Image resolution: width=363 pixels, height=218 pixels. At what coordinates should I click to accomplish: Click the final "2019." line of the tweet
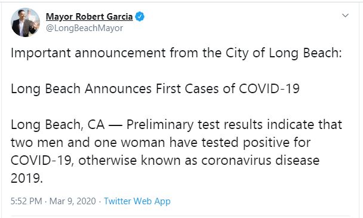click(x=27, y=179)
